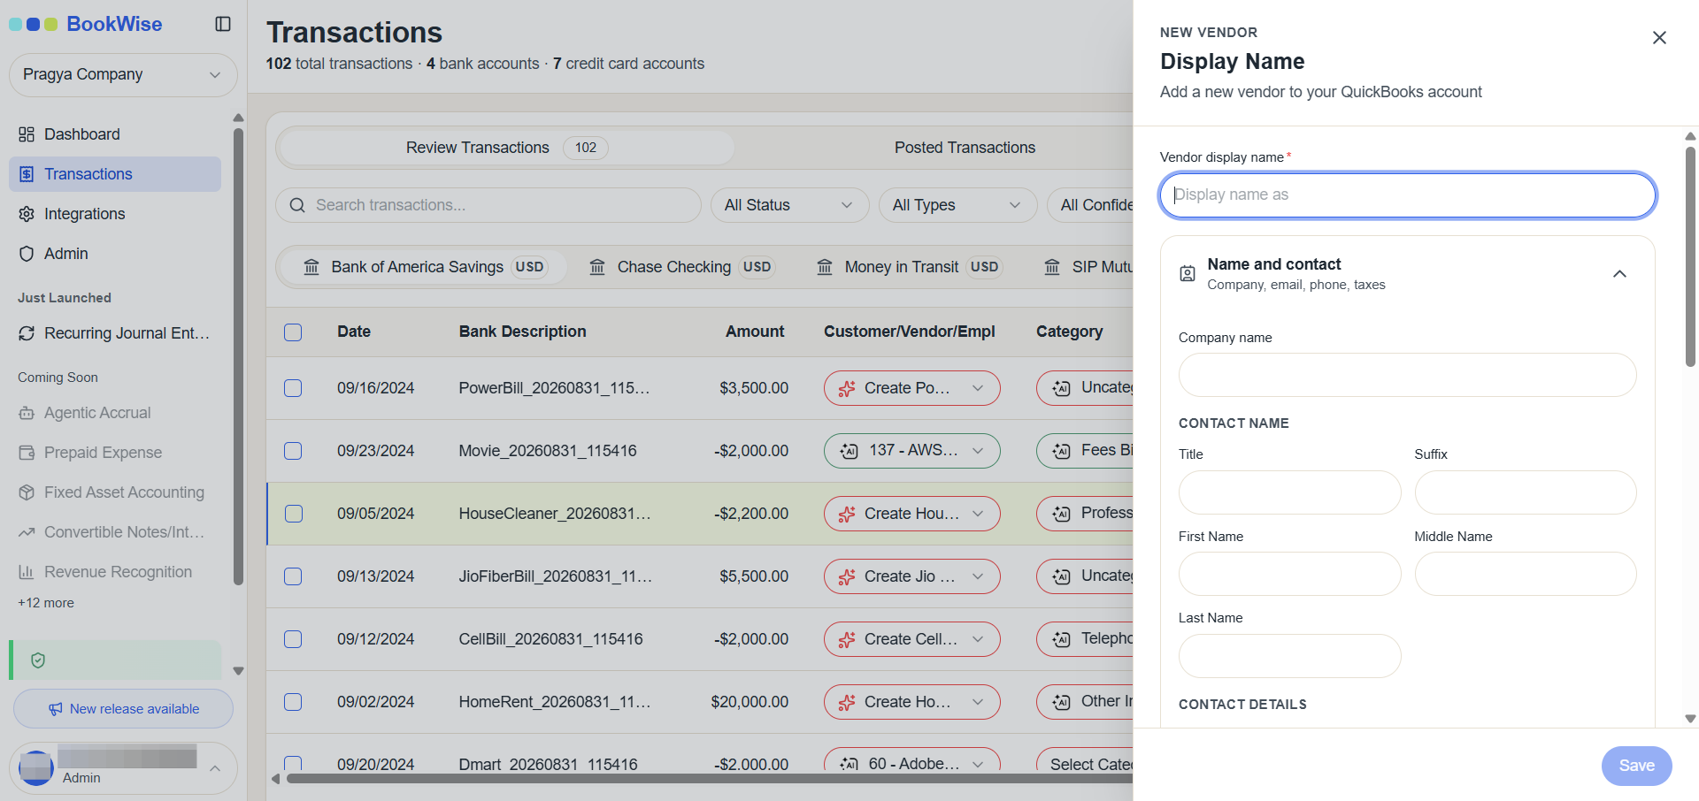Select the Fixed Asset Accounting item
Image resolution: width=1699 pixels, height=801 pixels.
(115, 492)
